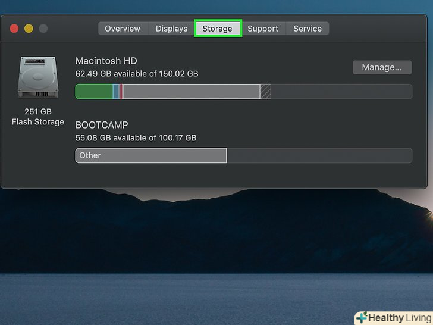Click the hatched purgeable segment
This screenshot has width=433, height=325.
coord(266,92)
